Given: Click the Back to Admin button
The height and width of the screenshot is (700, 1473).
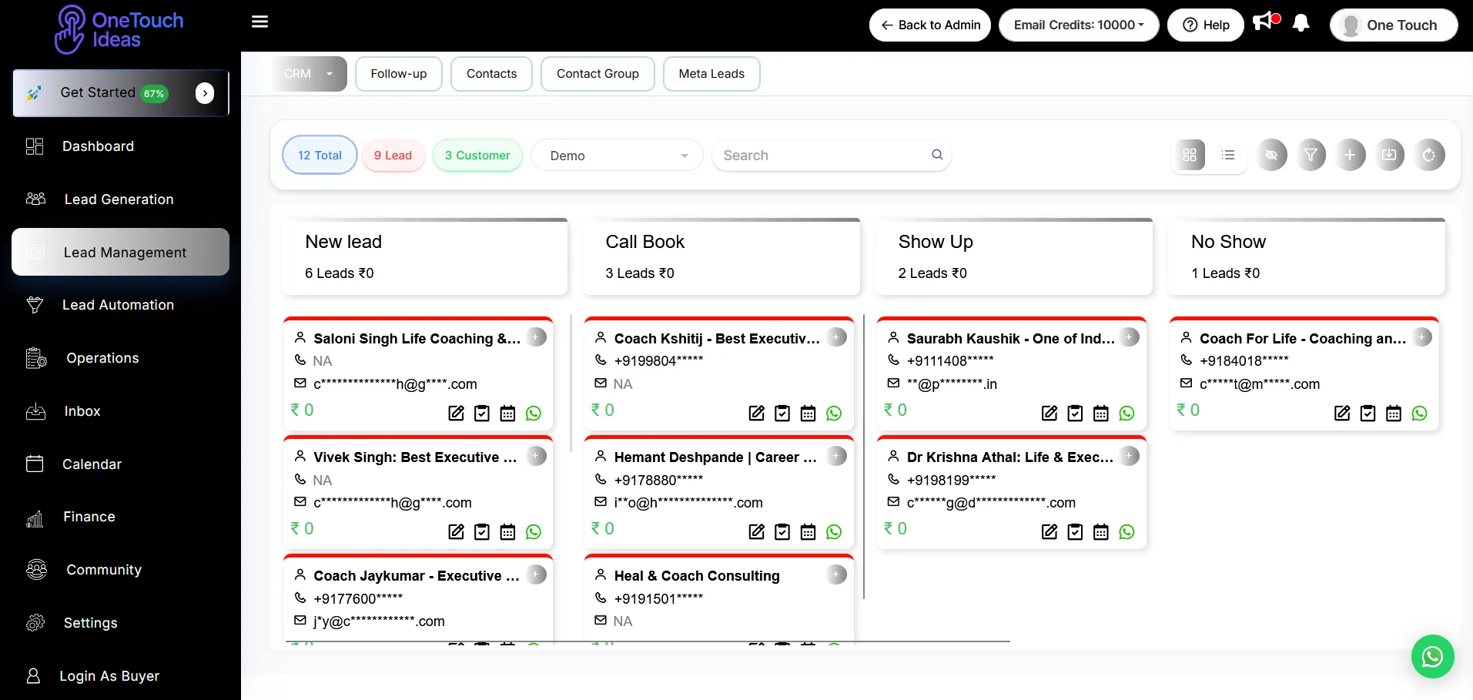Looking at the screenshot, I should pos(929,25).
